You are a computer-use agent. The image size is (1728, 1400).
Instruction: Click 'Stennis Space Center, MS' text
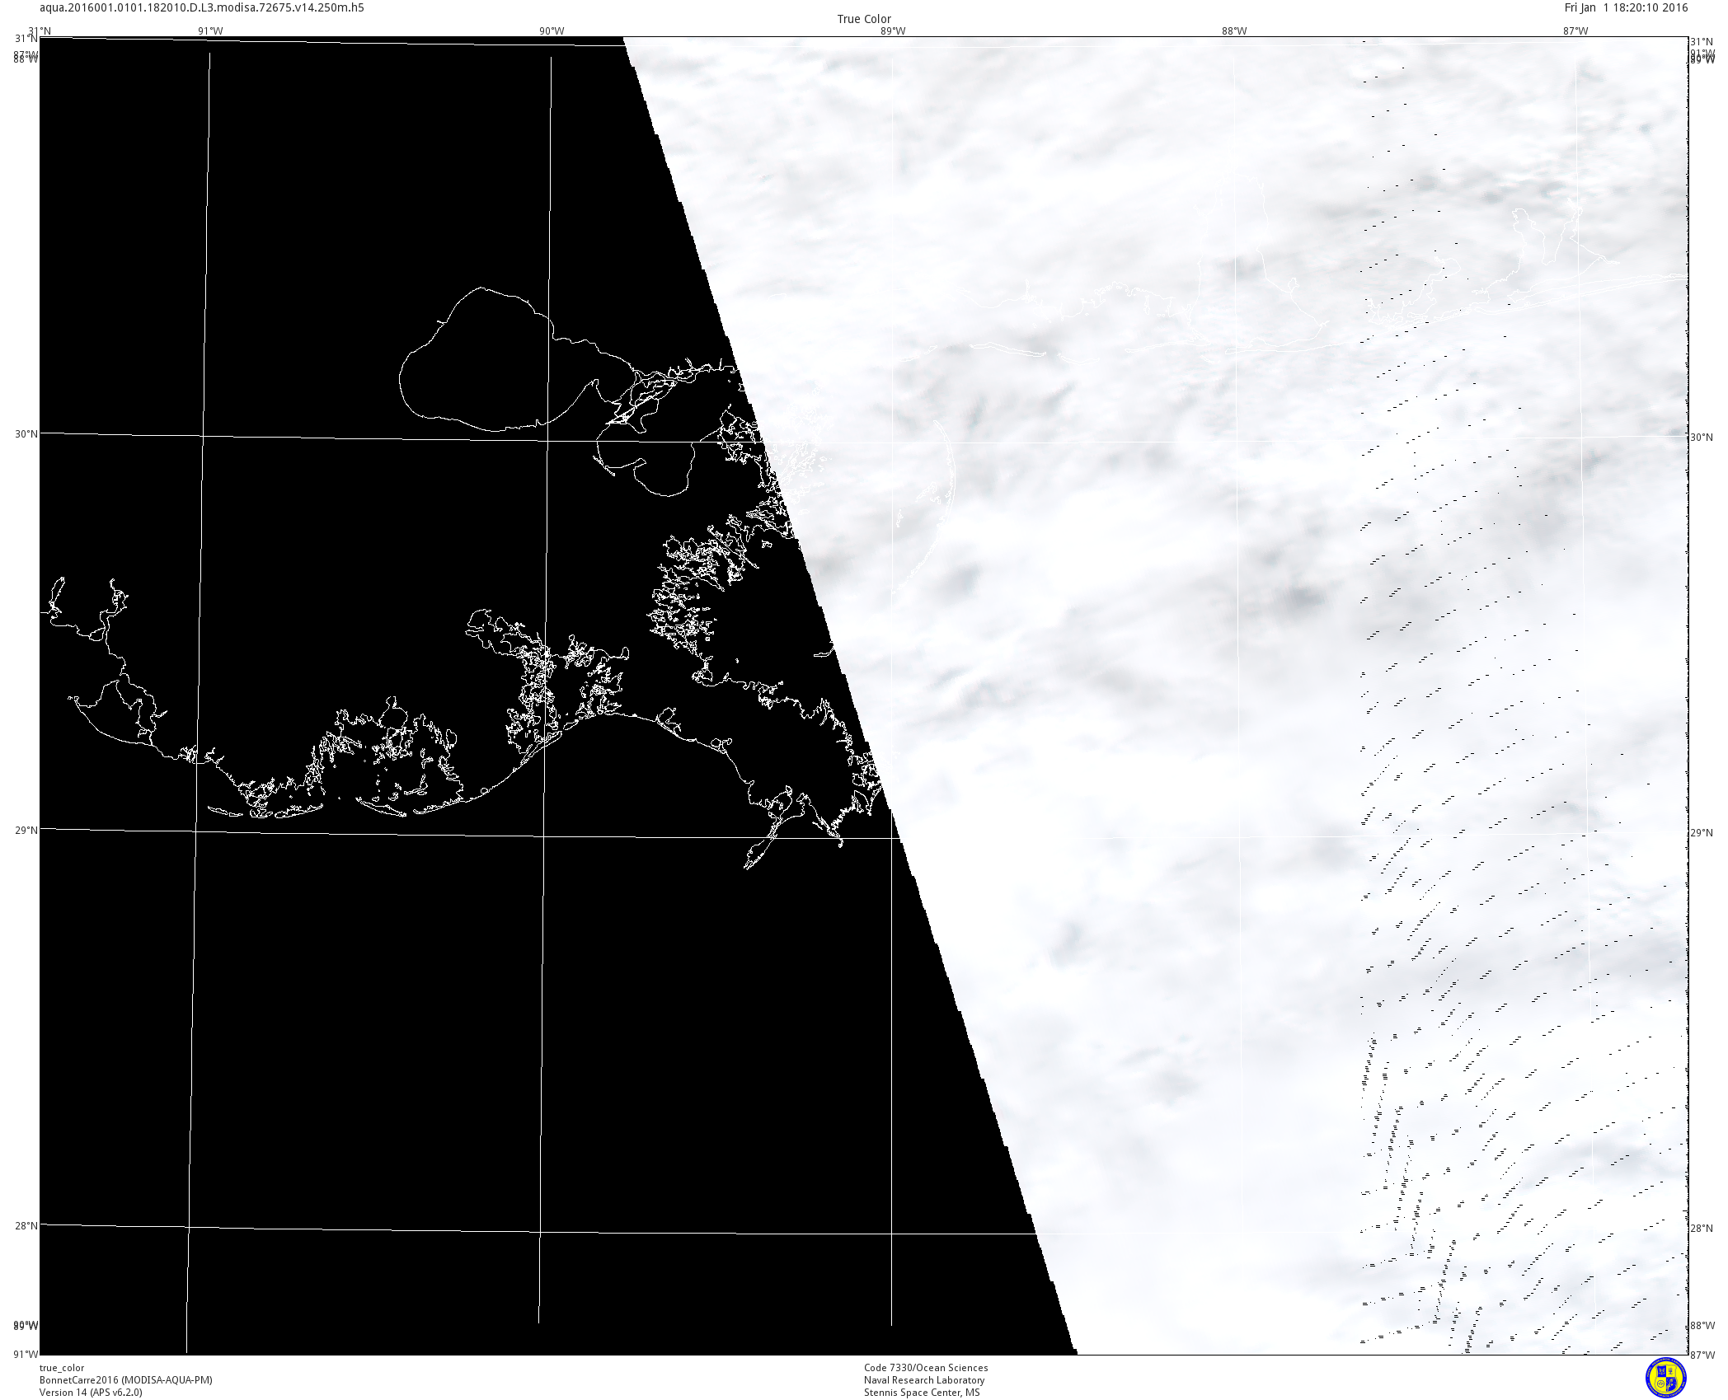pos(922,1393)
